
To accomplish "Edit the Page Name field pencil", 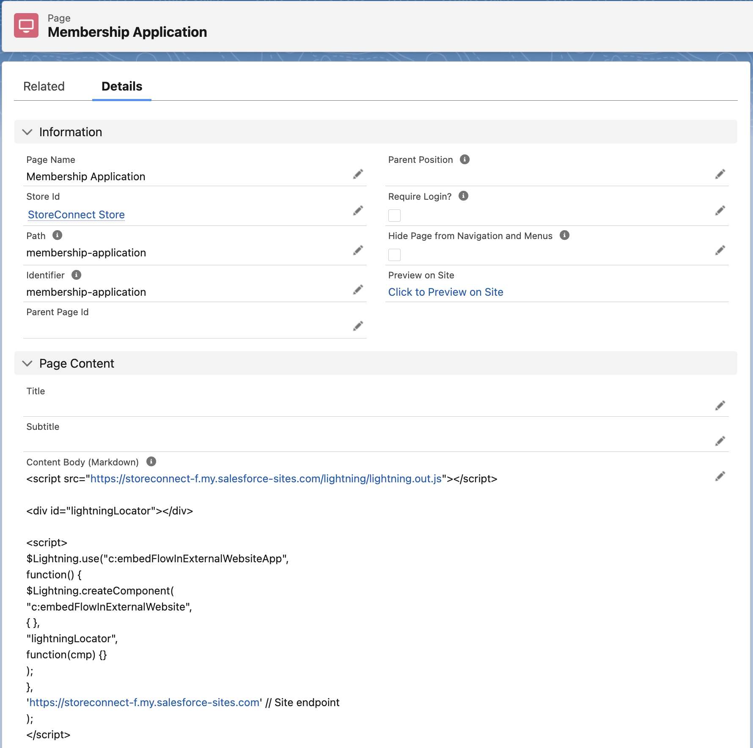I will click(x=358, y=174).
